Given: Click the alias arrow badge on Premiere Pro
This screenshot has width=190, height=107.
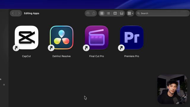Looking at the screenshot, I should coord(121,48).
